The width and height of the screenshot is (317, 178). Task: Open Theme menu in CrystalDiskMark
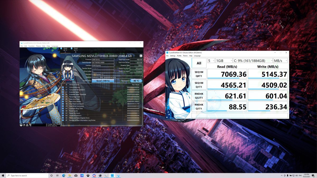click(185, 56)
